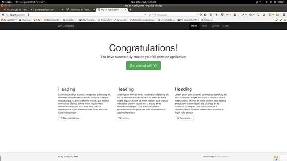
Task: Click the first green checkmark validation icon
Action: tap(277, 20)
